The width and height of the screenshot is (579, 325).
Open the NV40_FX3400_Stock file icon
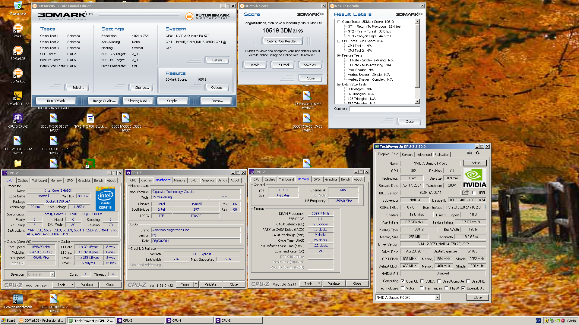pos(90,121)
